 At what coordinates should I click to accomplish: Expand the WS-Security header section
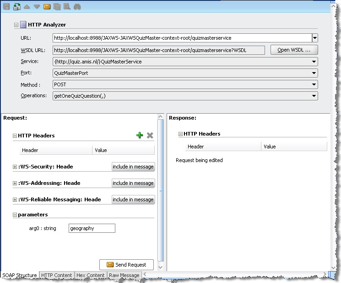tap(15, 167)
